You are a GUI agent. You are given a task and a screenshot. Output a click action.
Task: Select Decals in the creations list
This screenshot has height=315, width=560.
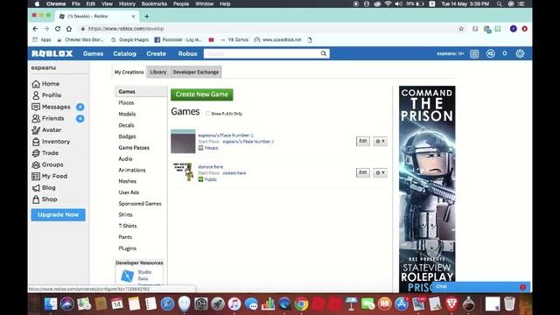(x=126, y=125)
